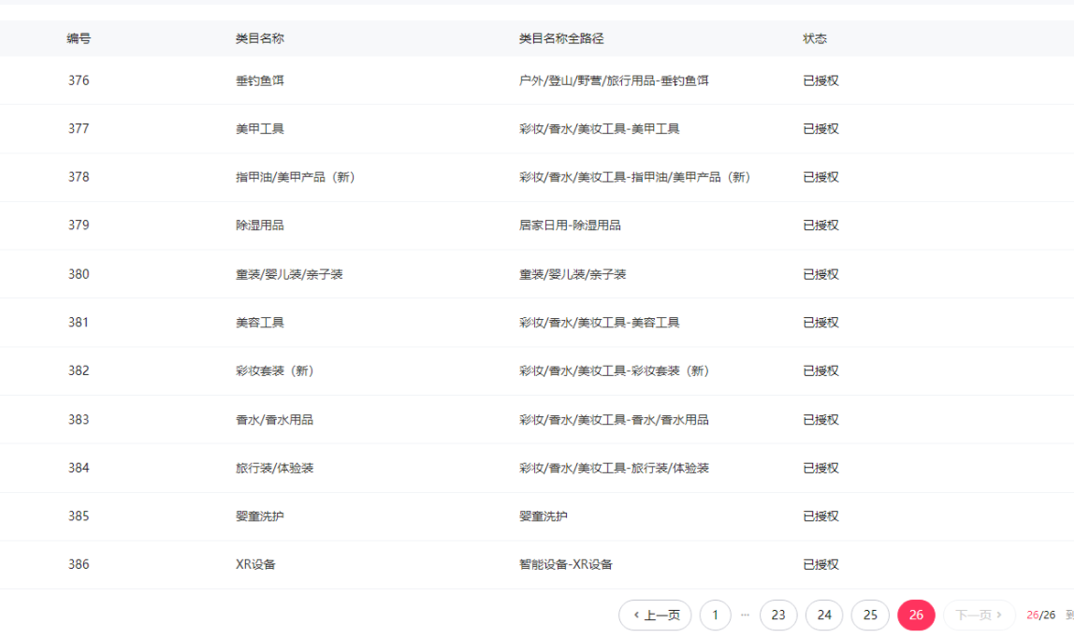Open page 23 in pagination
The width and height of the screenshot is (1074, 638).
pyautogui.click(x=778, y=615)
